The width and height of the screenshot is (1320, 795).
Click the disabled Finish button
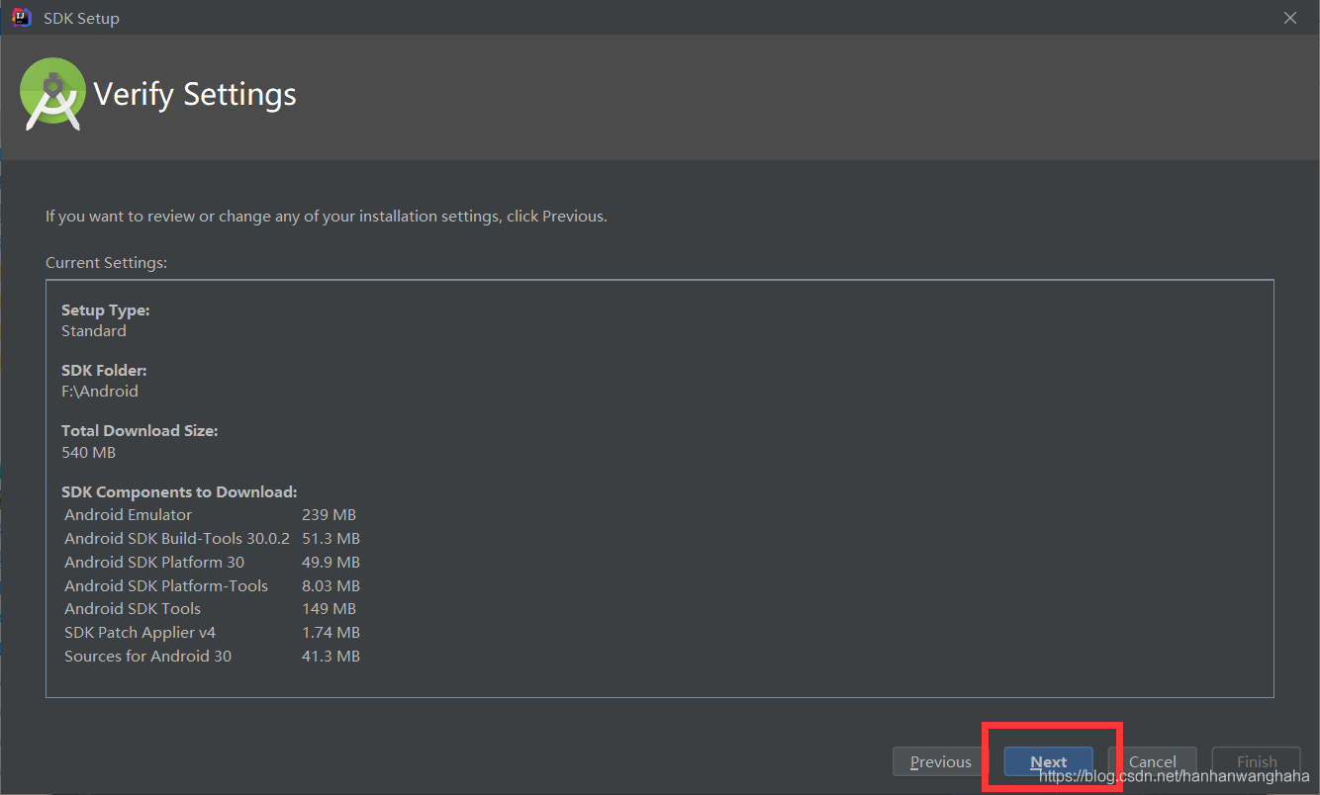pyautogui.click(x=1257, y=761)
